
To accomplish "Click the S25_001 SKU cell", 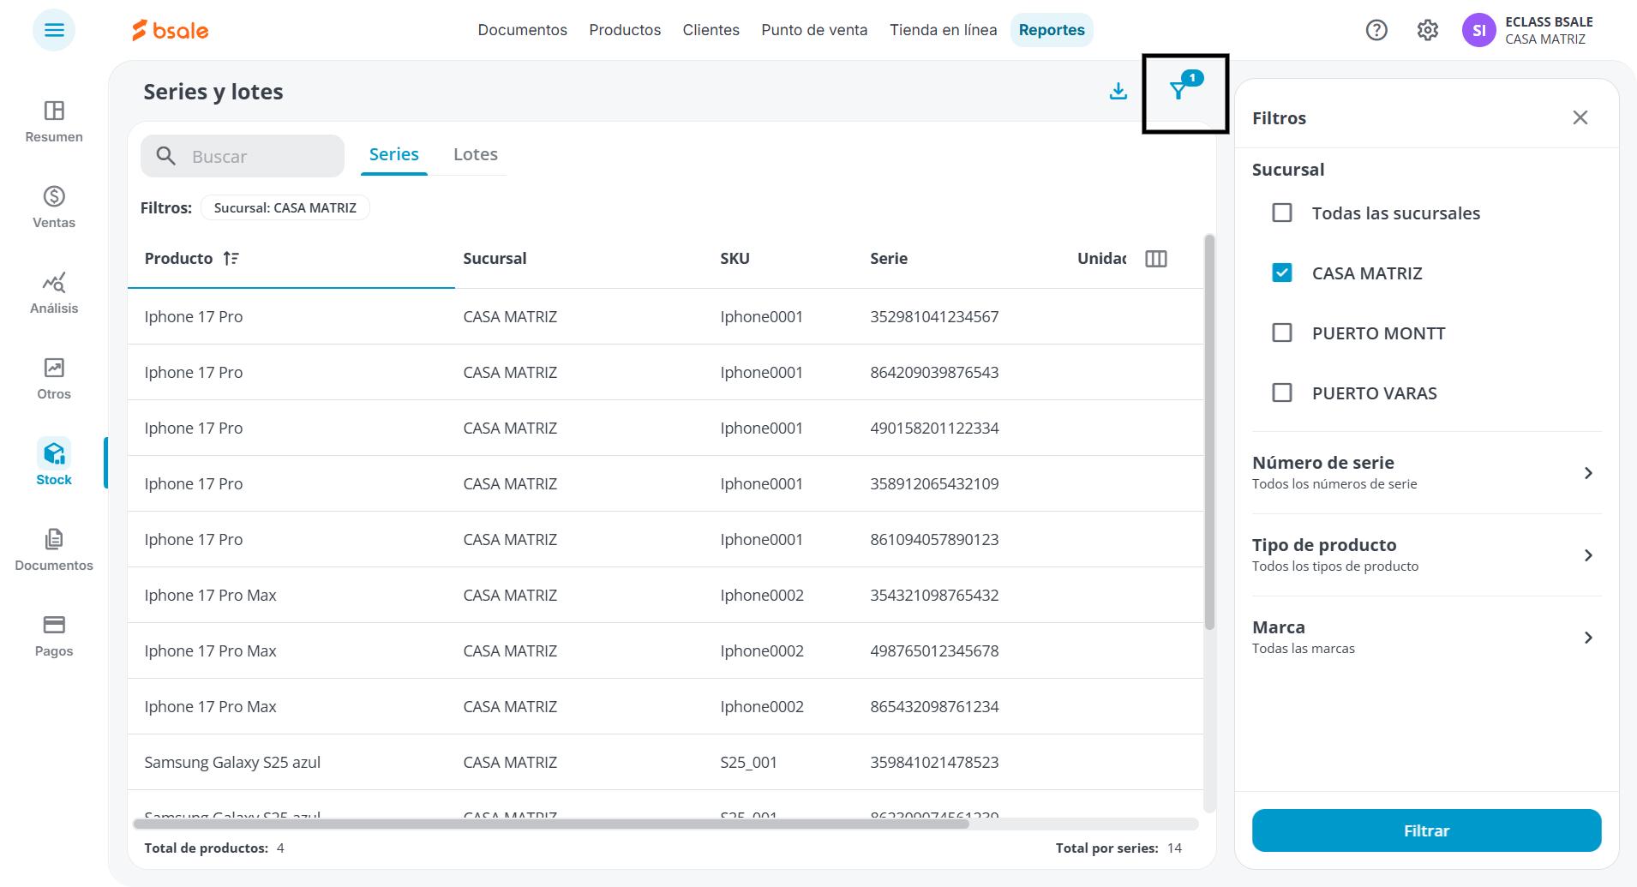I will 748,762.
